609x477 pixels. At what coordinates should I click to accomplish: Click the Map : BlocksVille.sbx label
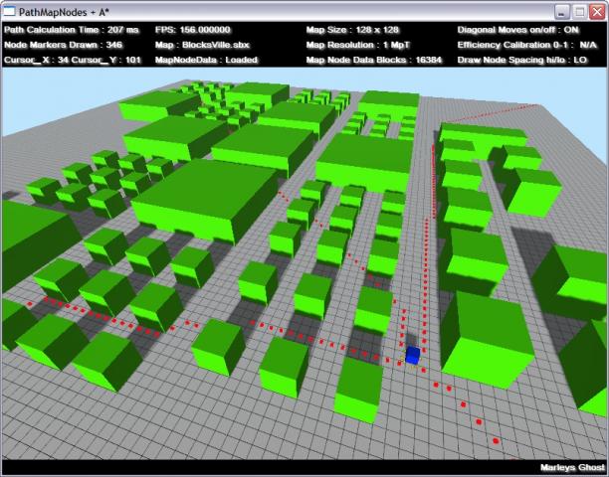coord(202,45)
